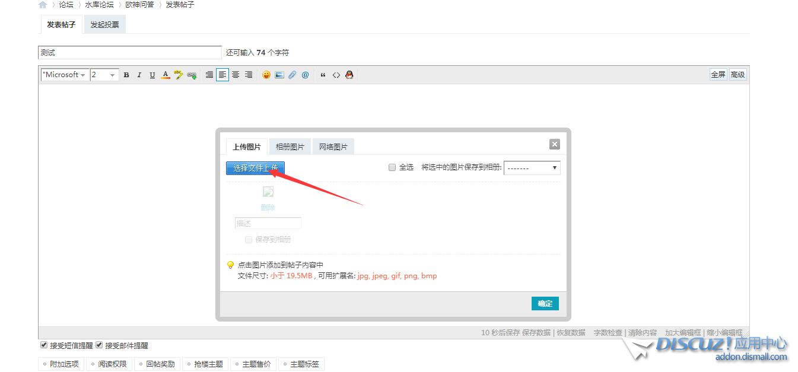Image resolution: width=798 pixels, height=372 pixels.
Task: Toggle the 保存到相册 checkbox
Action: 249,240
